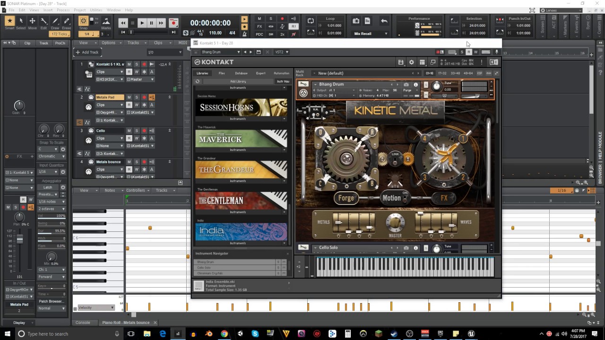Open the Process menu
This screenshot has width=605, height=340.
tap(63, 10)
